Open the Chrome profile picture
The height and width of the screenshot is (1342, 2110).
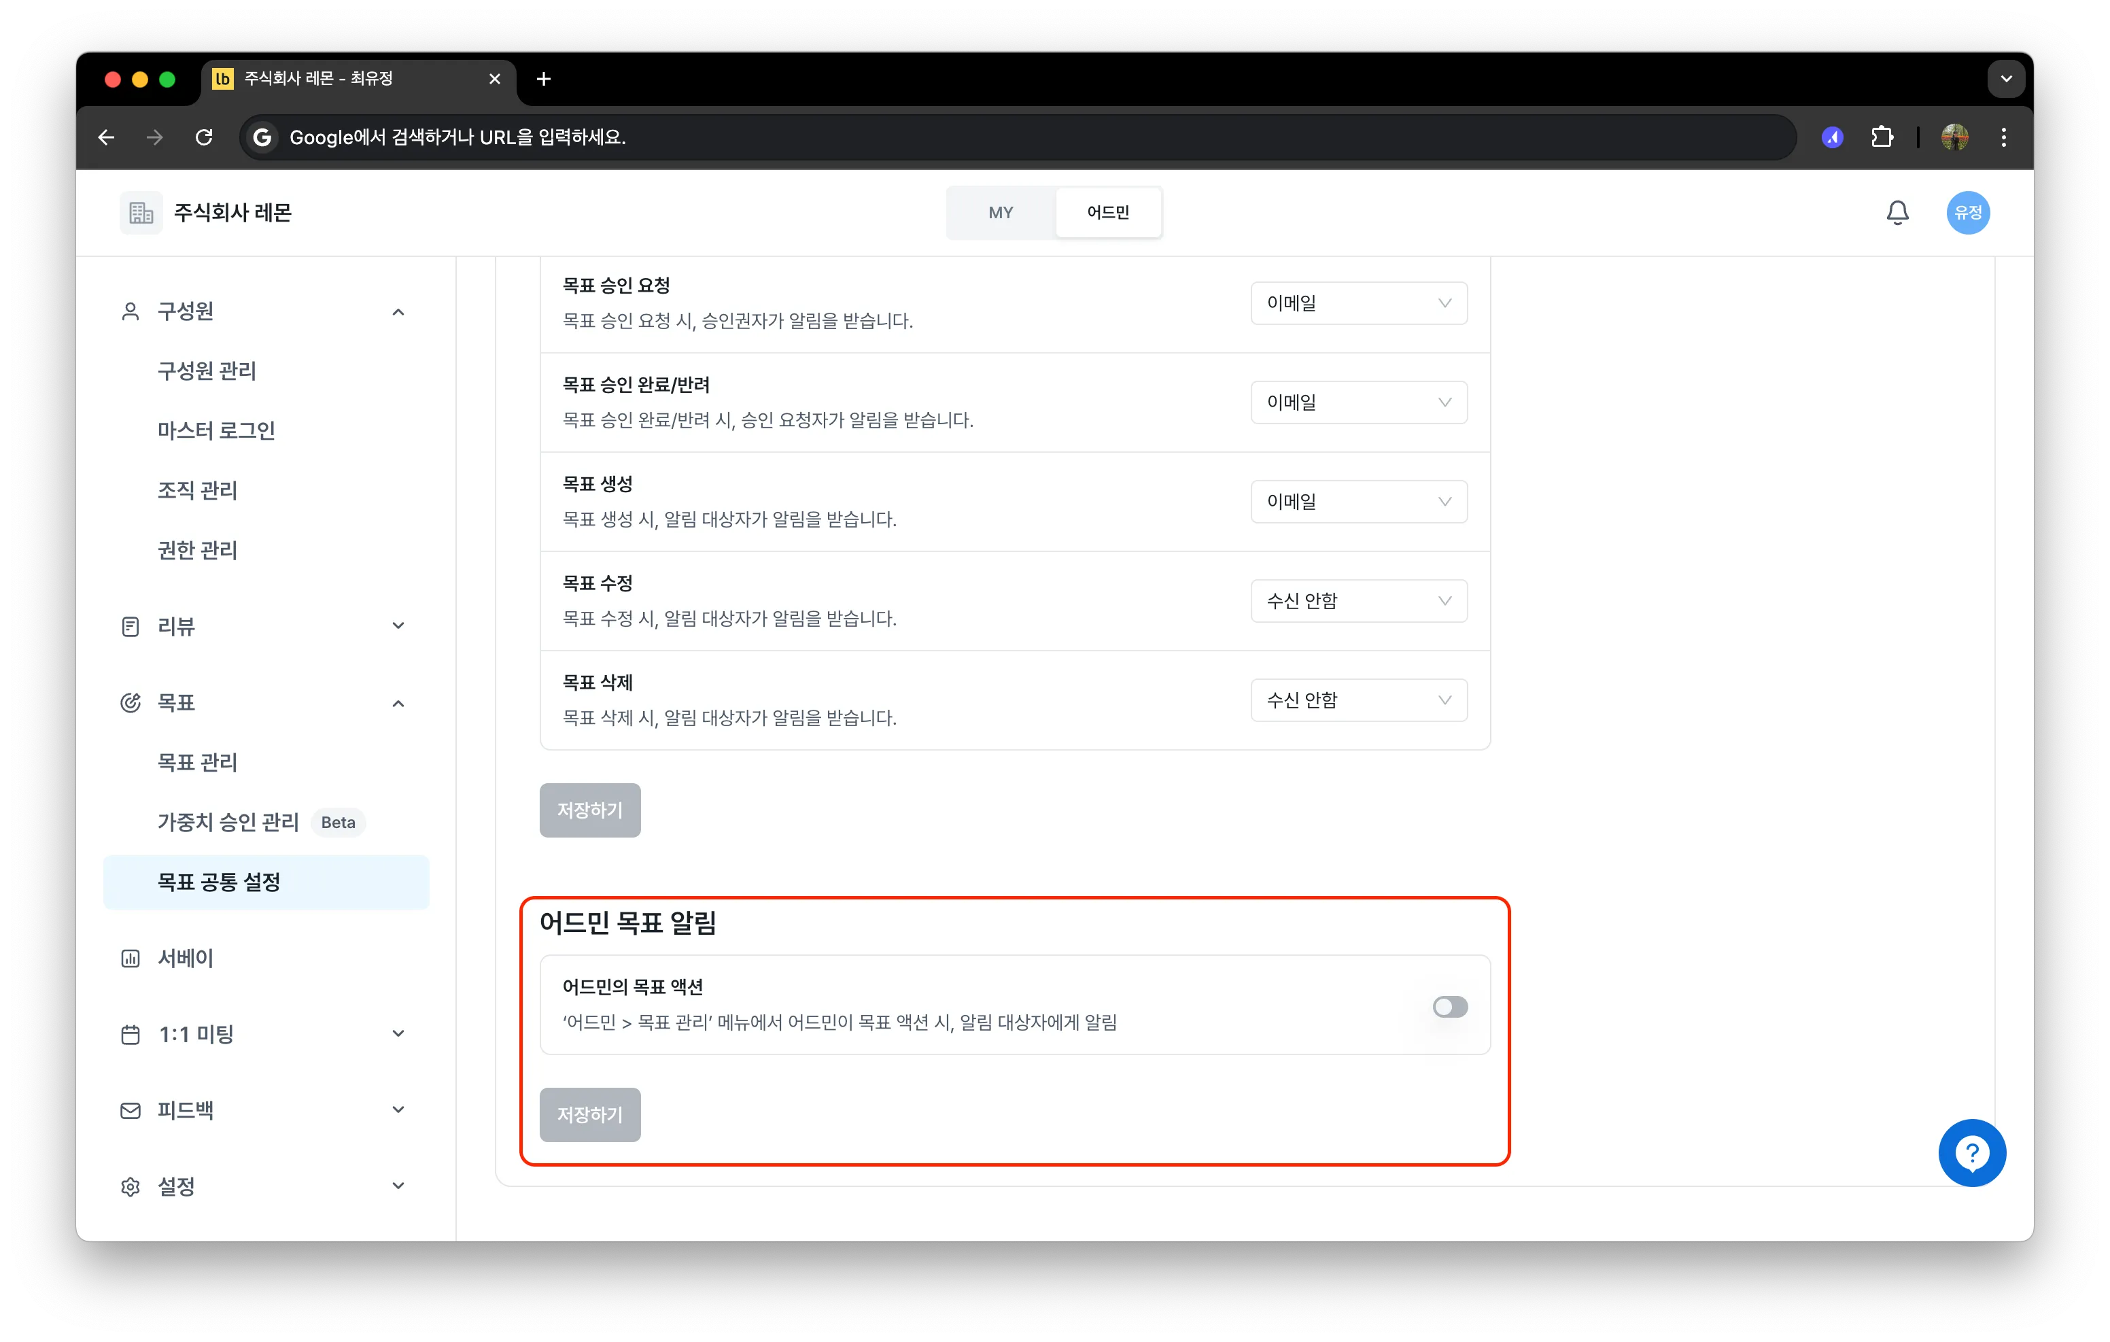(x=1954, y=137)
